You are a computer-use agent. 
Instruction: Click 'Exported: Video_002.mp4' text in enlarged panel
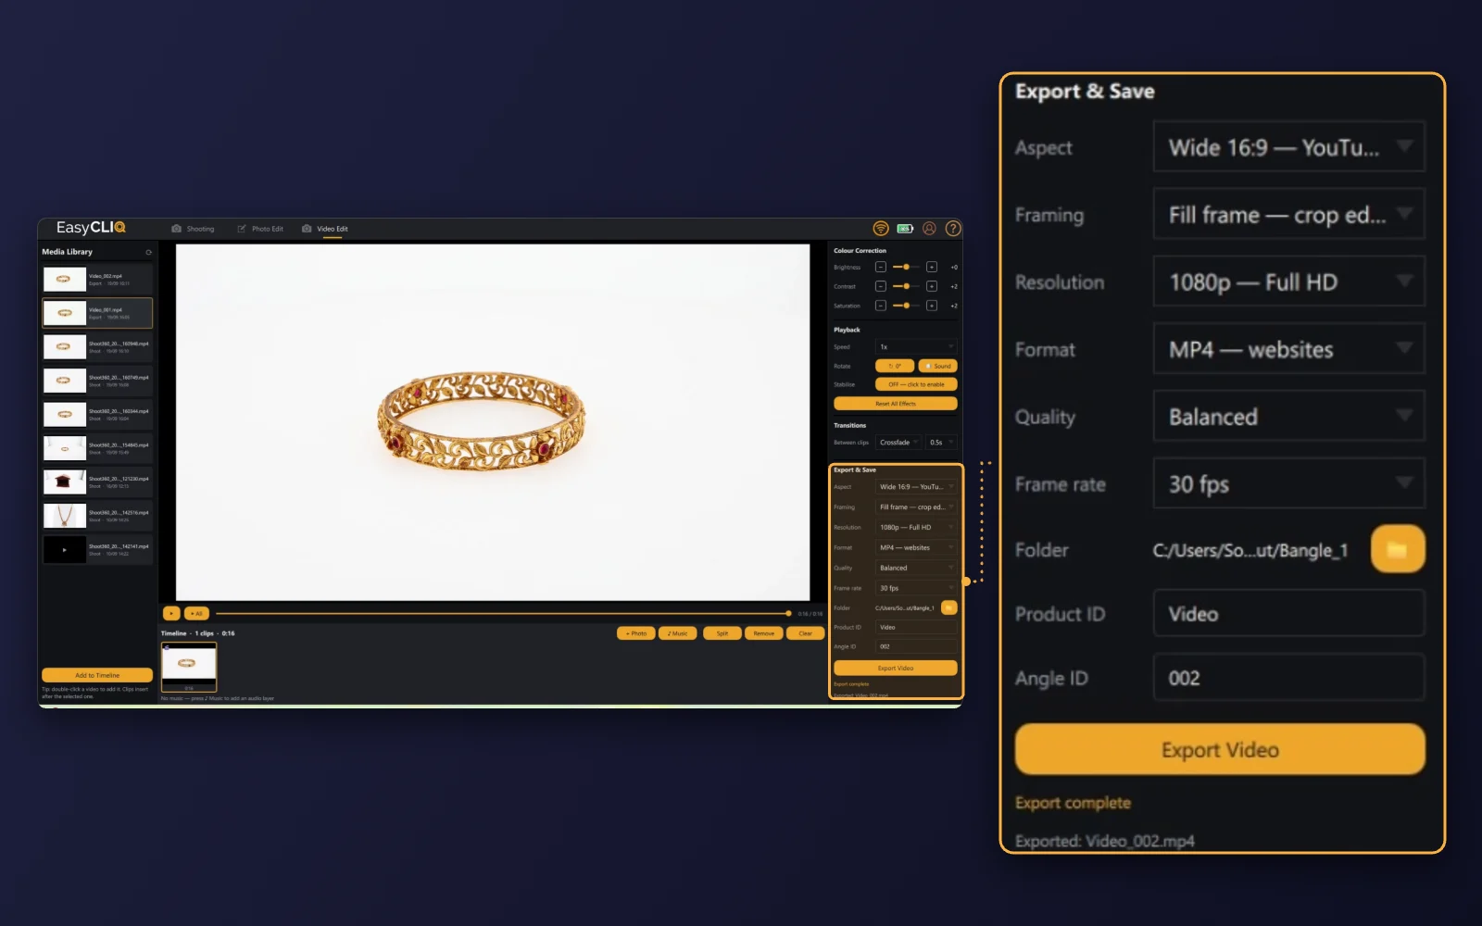1104,841
